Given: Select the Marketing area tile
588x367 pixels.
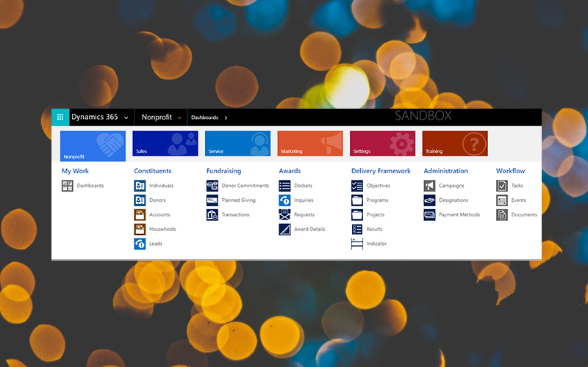Looking at the screenshot, I should click(310, 143).
